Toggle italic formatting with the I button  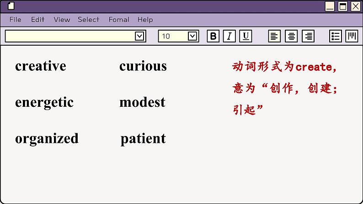(x=229, y=37)
